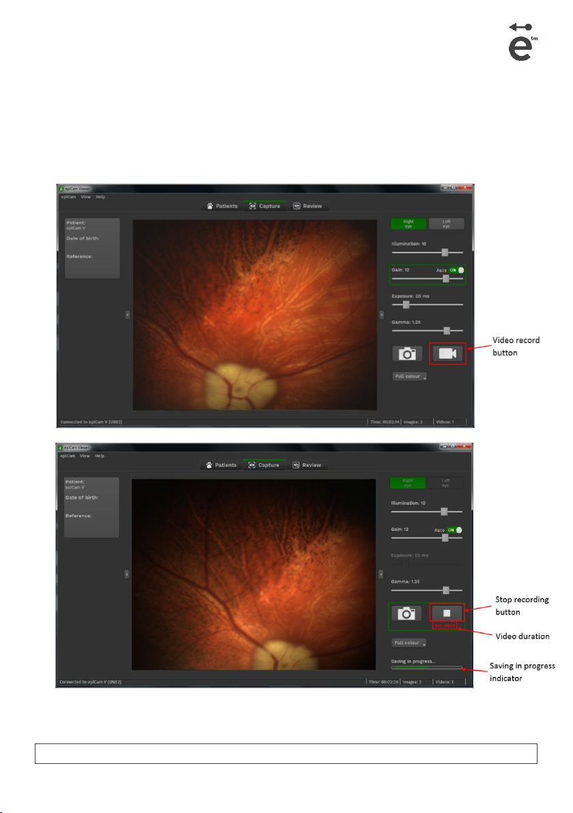Screen dimensions: 573x813
Task: Click 'Exposure: 20 ms' label in upper window
Action: click(411, 296)
